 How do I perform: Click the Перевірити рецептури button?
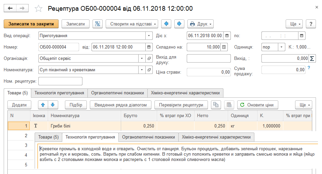(x=181, y=105)
